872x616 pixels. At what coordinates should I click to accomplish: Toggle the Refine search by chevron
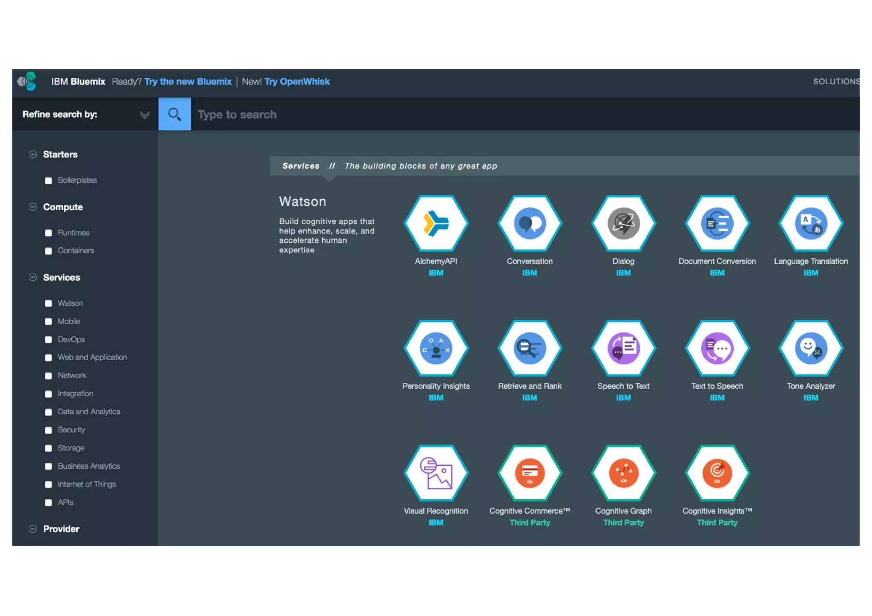click(145, 115)
